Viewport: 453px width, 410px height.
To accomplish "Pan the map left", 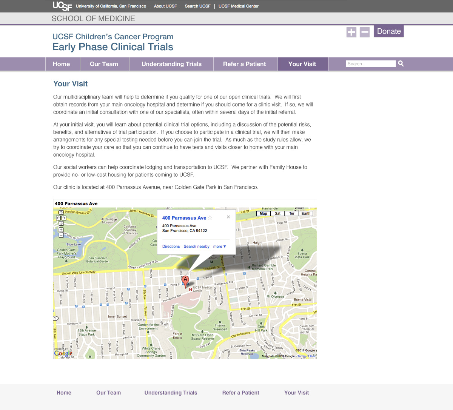I will pyautogui.click(x=59, y=218).
